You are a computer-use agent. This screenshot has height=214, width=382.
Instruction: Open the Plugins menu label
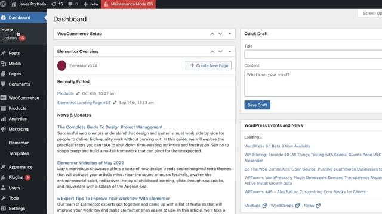click(16, 177)
